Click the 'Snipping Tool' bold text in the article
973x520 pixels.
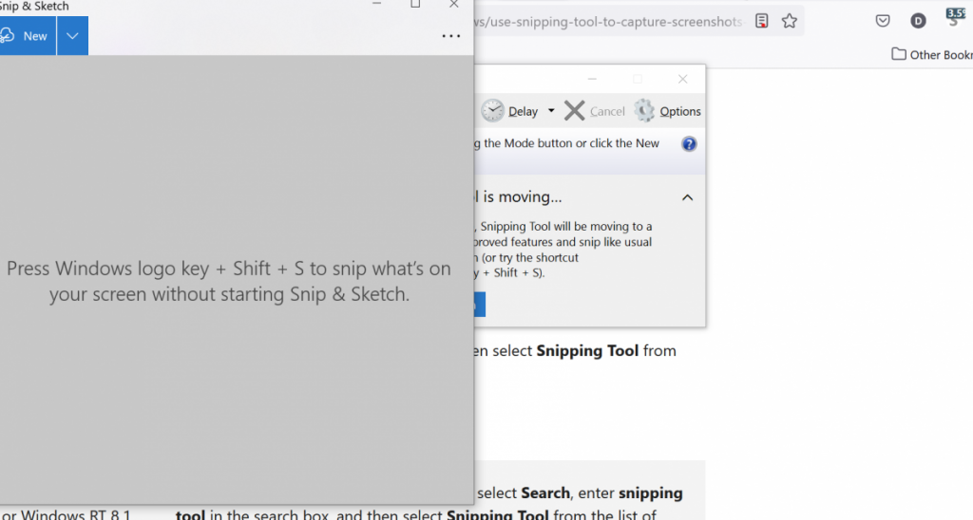click(587, 351)
